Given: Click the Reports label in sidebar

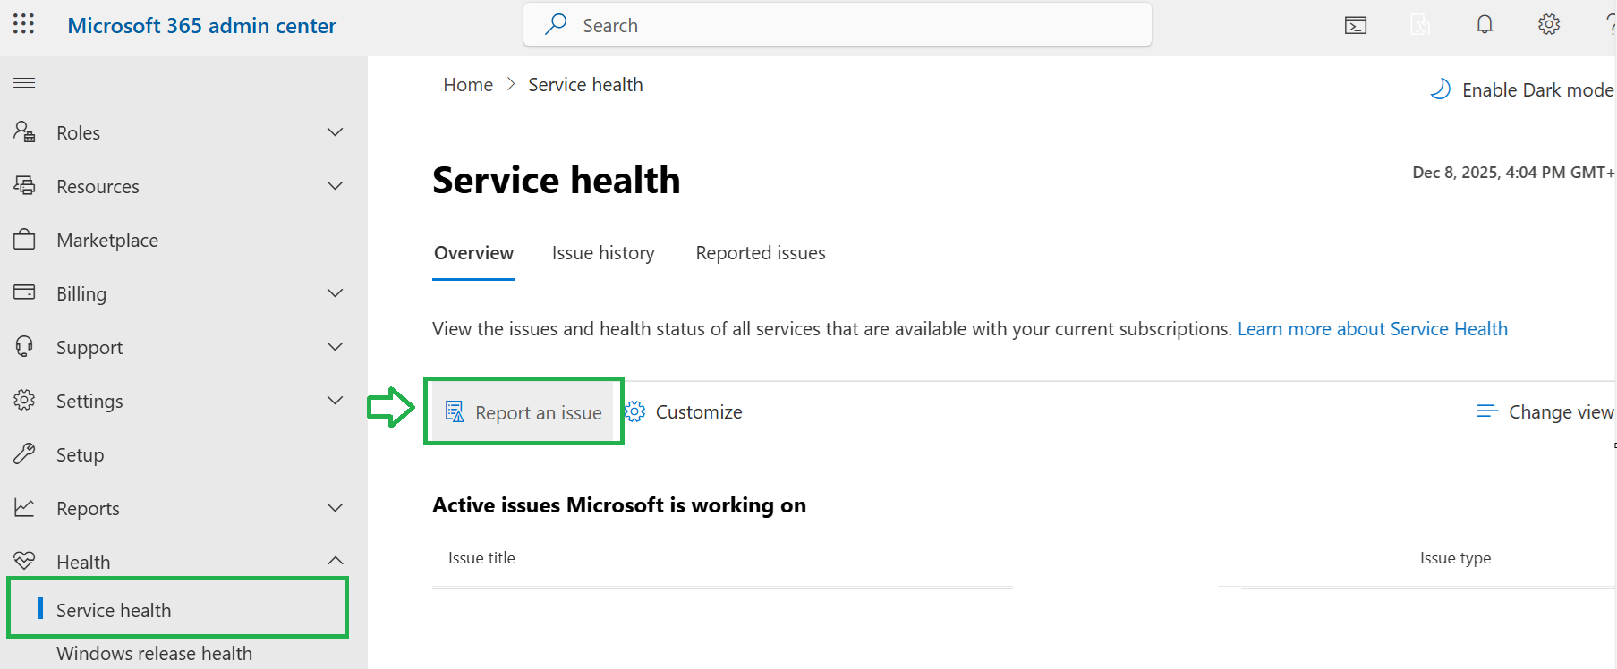Looking at the screenshot, I should (x=88, y=508).
